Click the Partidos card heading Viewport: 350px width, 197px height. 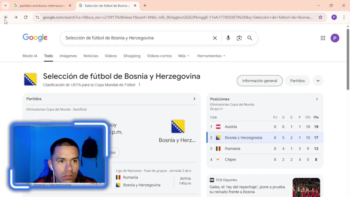[34, 99]
